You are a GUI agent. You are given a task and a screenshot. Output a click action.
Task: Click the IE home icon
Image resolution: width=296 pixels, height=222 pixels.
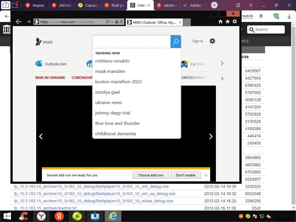click(221, 22)
